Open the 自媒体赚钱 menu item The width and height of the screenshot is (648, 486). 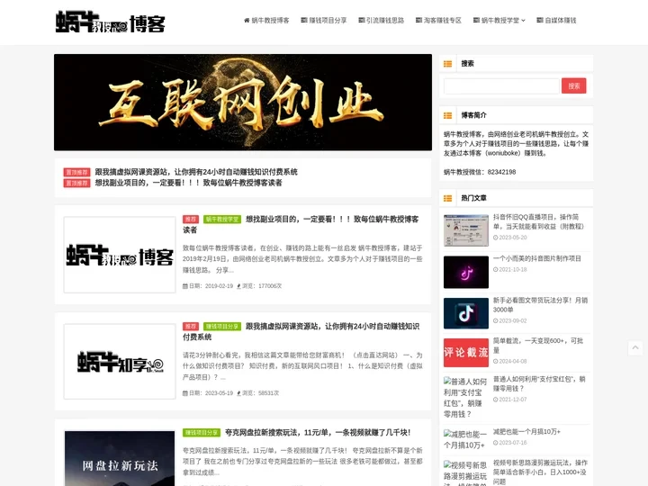click(556, 20)
